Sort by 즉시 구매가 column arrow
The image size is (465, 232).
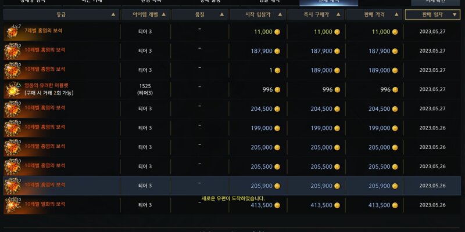point(338,14)
